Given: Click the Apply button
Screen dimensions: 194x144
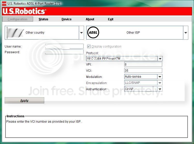Looking at the screenshot, I should [x=24, y=100].
